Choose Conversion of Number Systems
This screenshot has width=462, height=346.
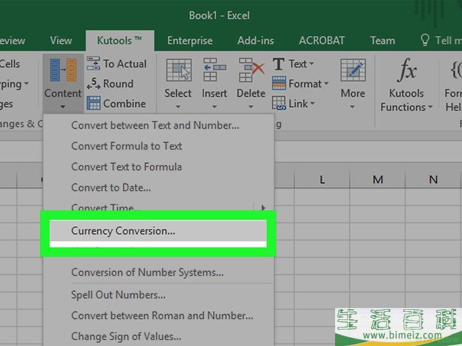click(159, 272)
